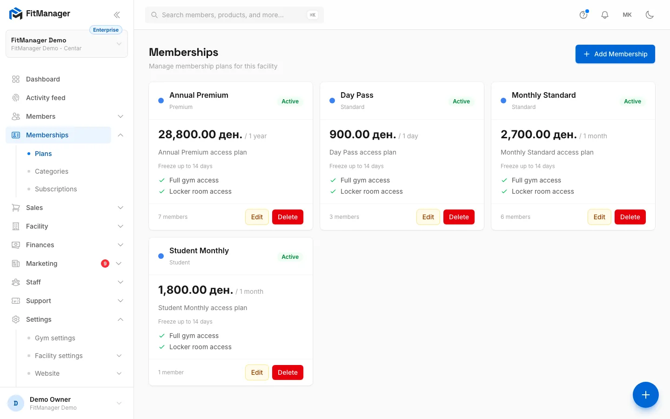Open the MK user menu
The width and height of the screenshot is (670, 419).
[627, 15]
